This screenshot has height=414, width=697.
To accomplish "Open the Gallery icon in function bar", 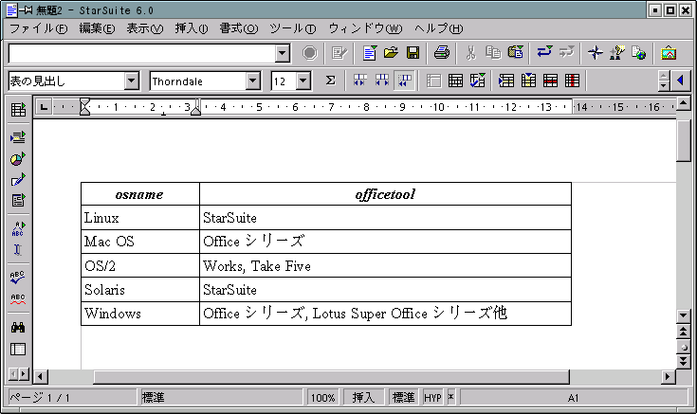I will pos(669,53).
